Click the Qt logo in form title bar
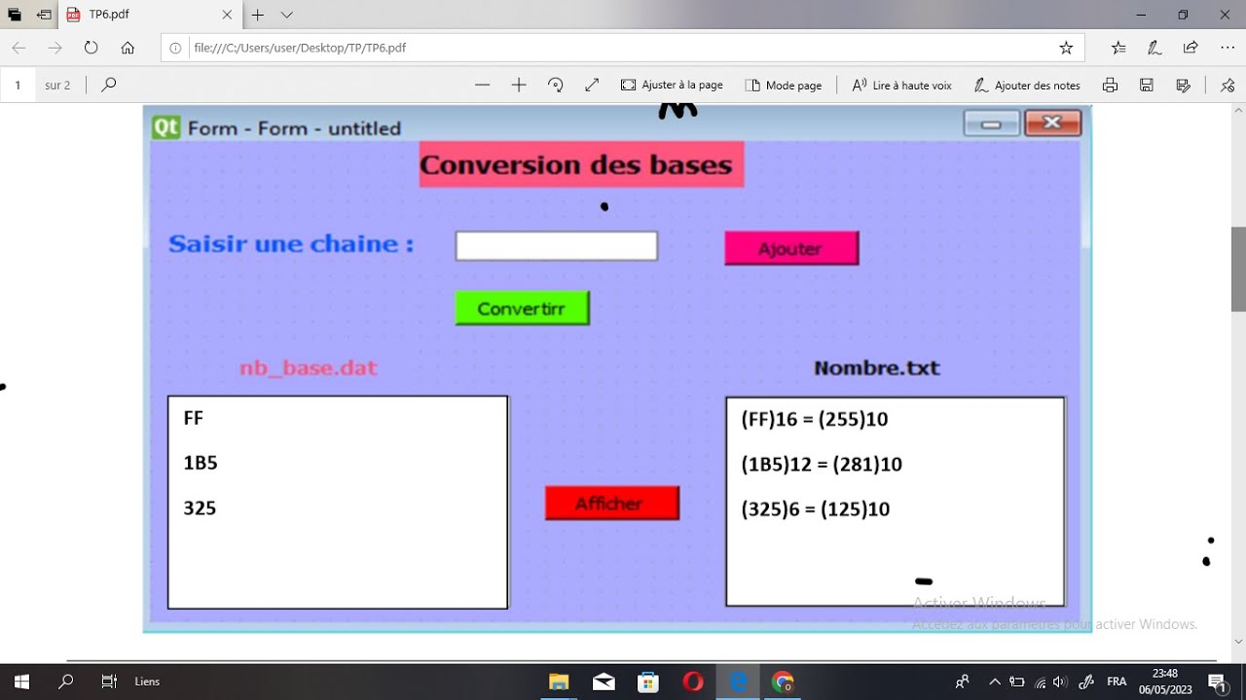This screenshot has height=700, width=1246. tap(165, 127)
